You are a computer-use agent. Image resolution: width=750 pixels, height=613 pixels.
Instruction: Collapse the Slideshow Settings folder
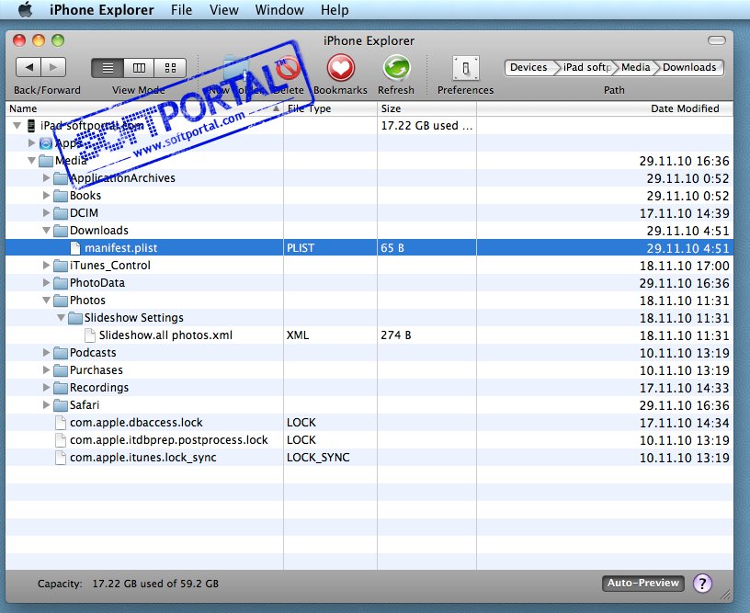tap(62, 318)
